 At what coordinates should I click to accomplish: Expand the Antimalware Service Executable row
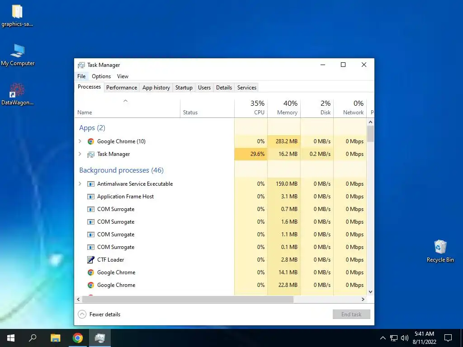coord(80,184)
